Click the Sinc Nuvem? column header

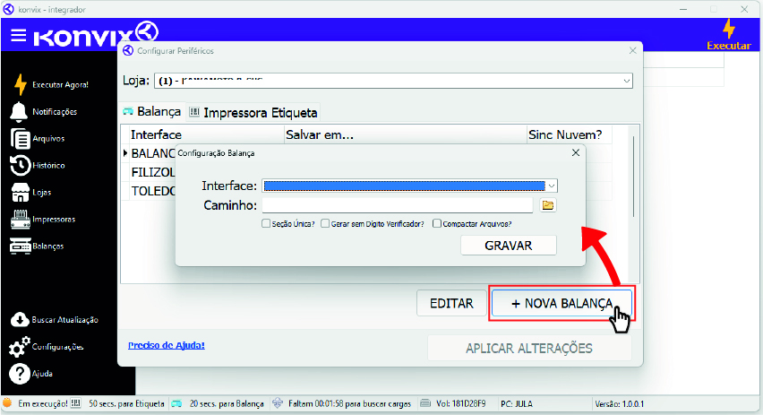[x=570, y=135]
